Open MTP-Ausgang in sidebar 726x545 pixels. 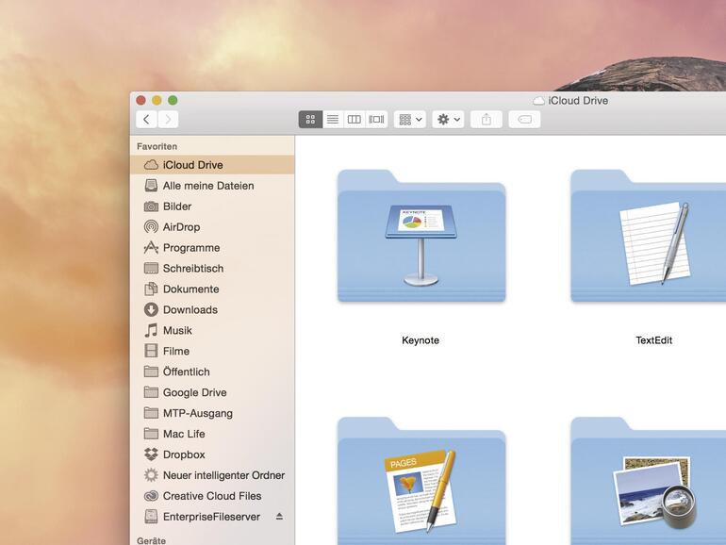click(x=212, y=413)
